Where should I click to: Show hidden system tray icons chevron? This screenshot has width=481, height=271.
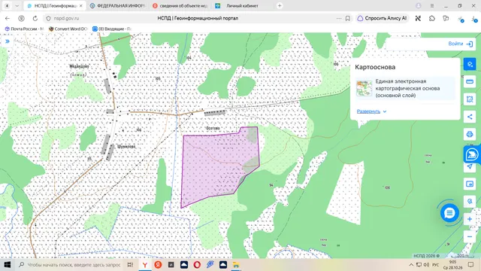[x=411, y=264]
